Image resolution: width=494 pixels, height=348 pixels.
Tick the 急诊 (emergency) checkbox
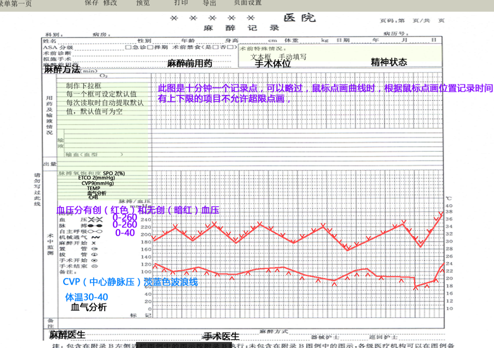(128, 47)
